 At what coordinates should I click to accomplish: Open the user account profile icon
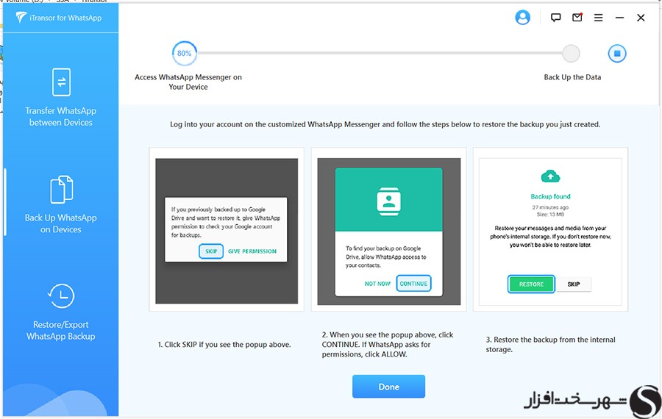[x=522, y=18]
